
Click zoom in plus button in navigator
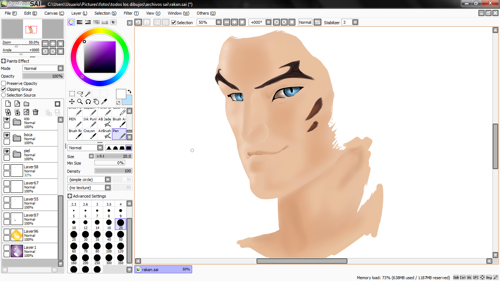53,44
